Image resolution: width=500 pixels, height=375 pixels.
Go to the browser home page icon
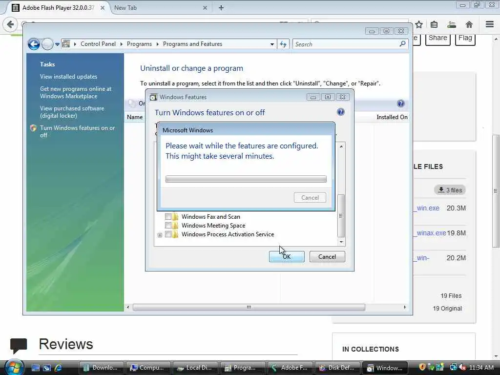click(469, 24)
